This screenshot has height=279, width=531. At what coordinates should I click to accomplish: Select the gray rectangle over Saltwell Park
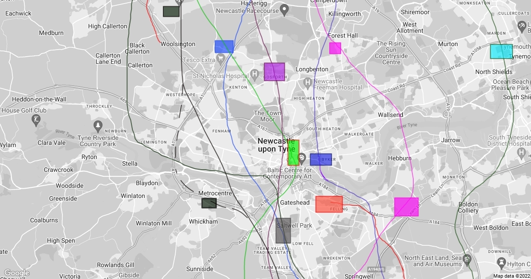[x=283, y=230]
